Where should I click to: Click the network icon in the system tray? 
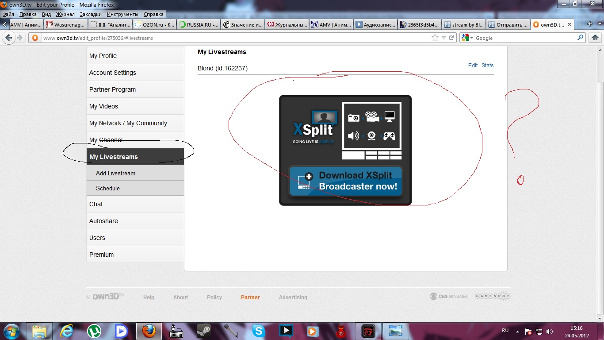[x=539, y=331]
